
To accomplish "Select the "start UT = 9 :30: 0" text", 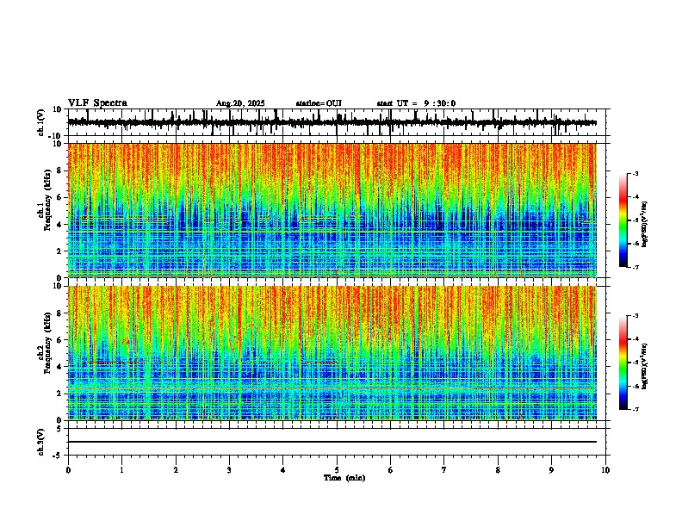I will pos(416,103).
